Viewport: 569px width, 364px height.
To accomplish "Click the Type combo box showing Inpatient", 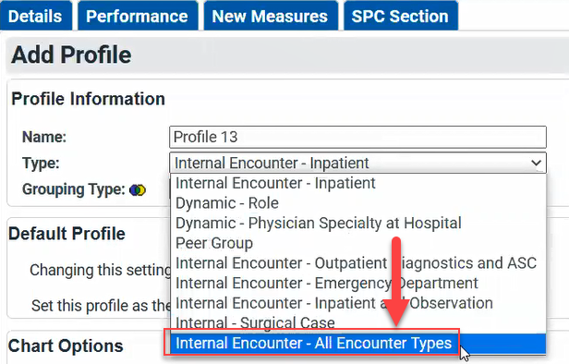I will tap(357, 163).
